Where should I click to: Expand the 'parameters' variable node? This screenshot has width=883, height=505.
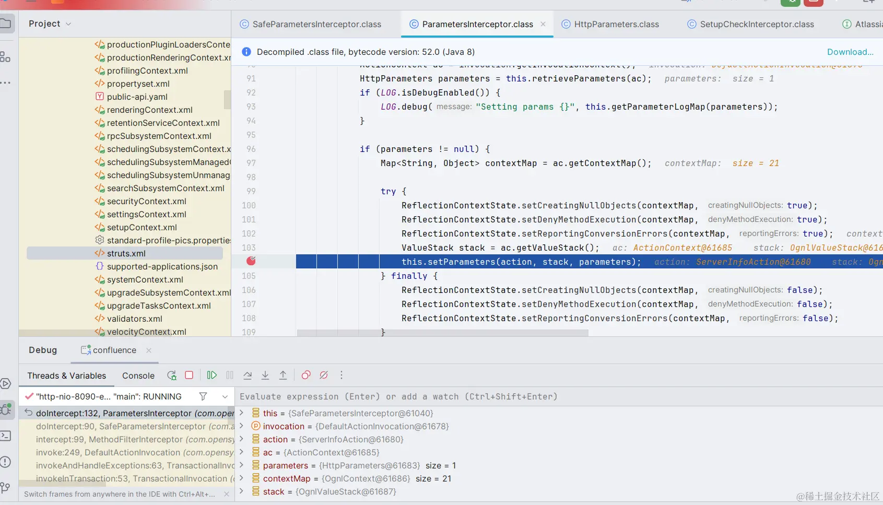[x=242, y=465]
